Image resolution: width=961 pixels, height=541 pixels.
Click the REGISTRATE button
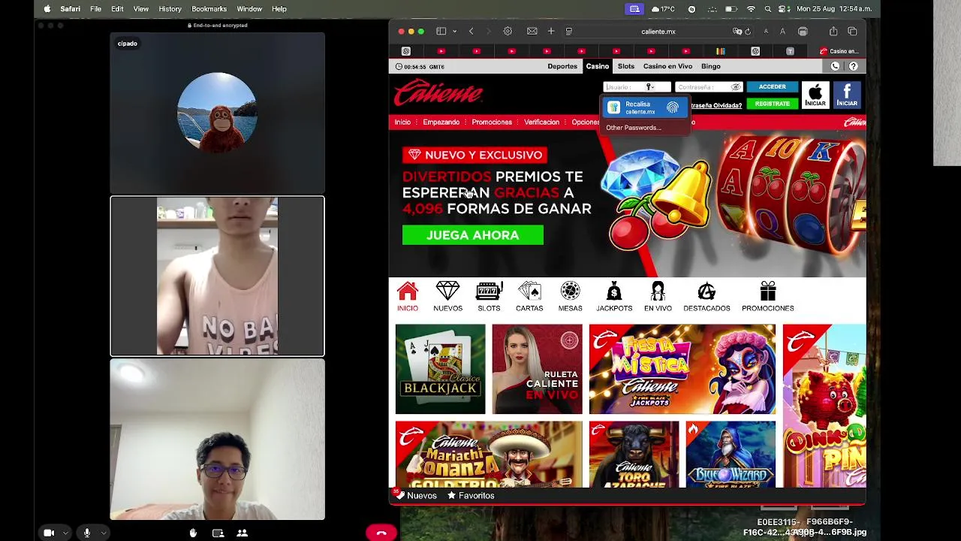(773, 104)
